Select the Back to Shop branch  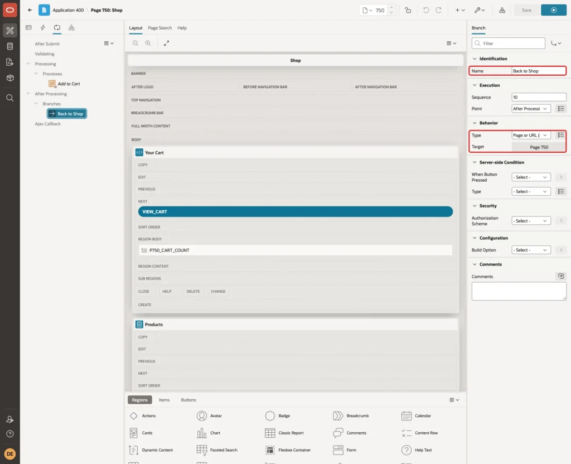click(x=67, y=114)
